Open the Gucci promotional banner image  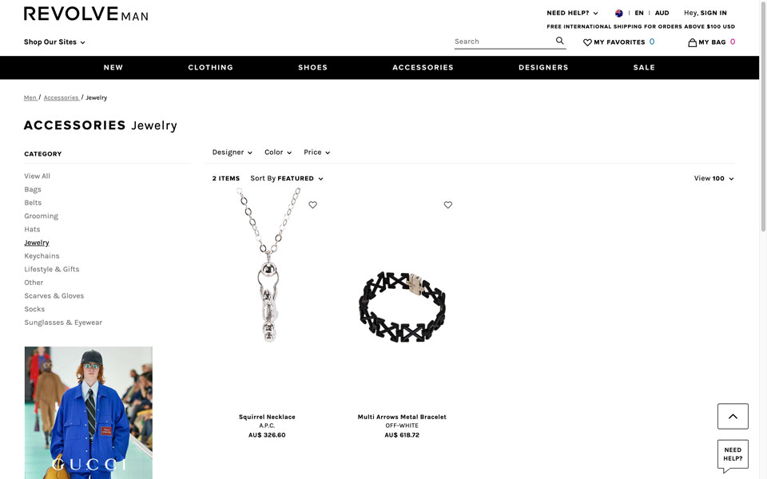coord(89,413)
